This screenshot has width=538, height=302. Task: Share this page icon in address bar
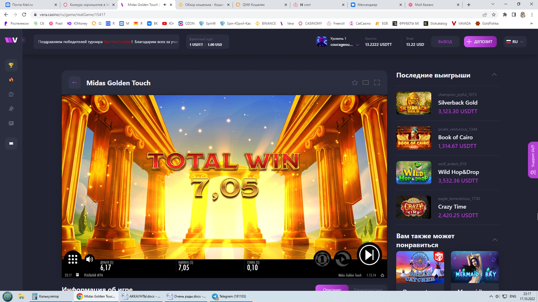coord(485,15)
